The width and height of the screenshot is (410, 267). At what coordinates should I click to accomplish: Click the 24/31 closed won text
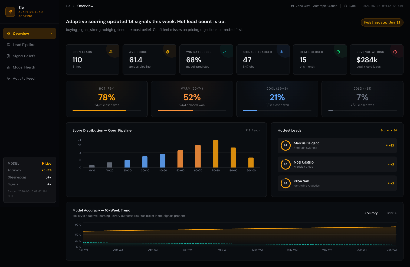pos(107,105)
